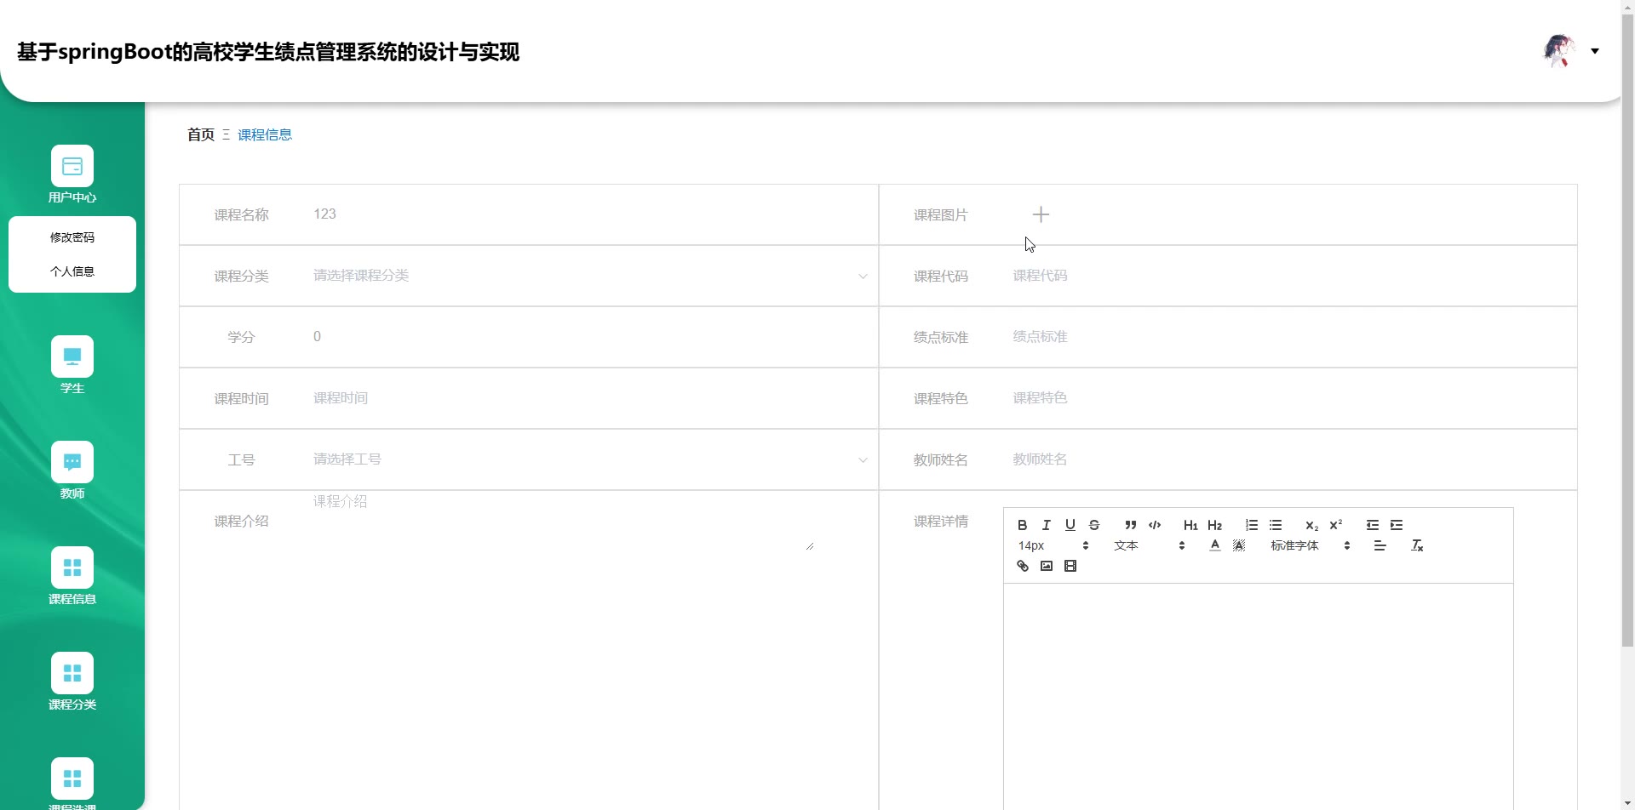1635x810 pixels.
Task: Open the text background color picker
Action: [x=1239, y=545]
